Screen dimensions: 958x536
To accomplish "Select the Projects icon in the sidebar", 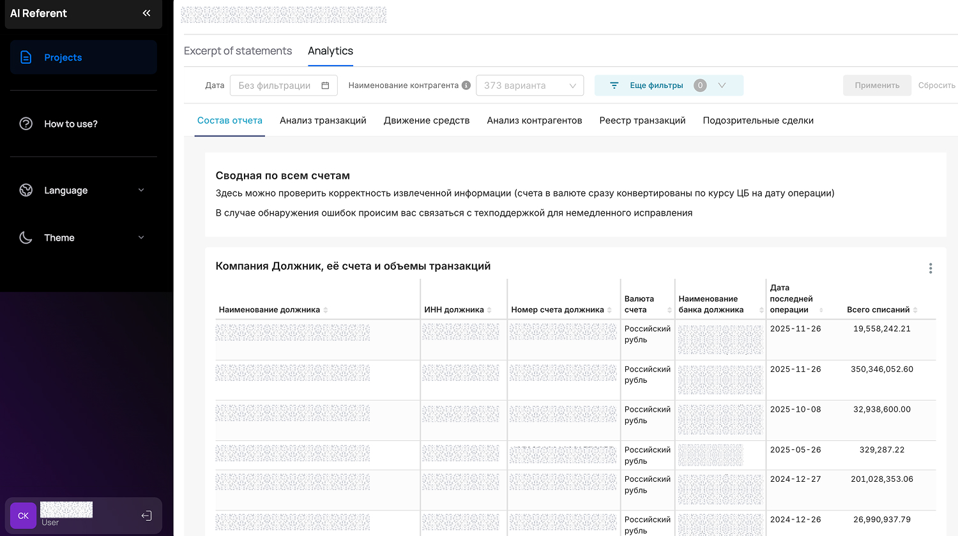I will click(x=26, y=57).
